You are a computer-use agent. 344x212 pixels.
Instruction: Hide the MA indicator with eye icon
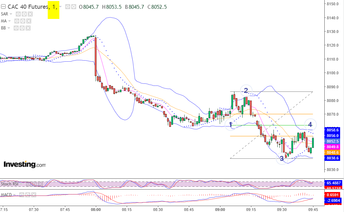coord(17,21)
